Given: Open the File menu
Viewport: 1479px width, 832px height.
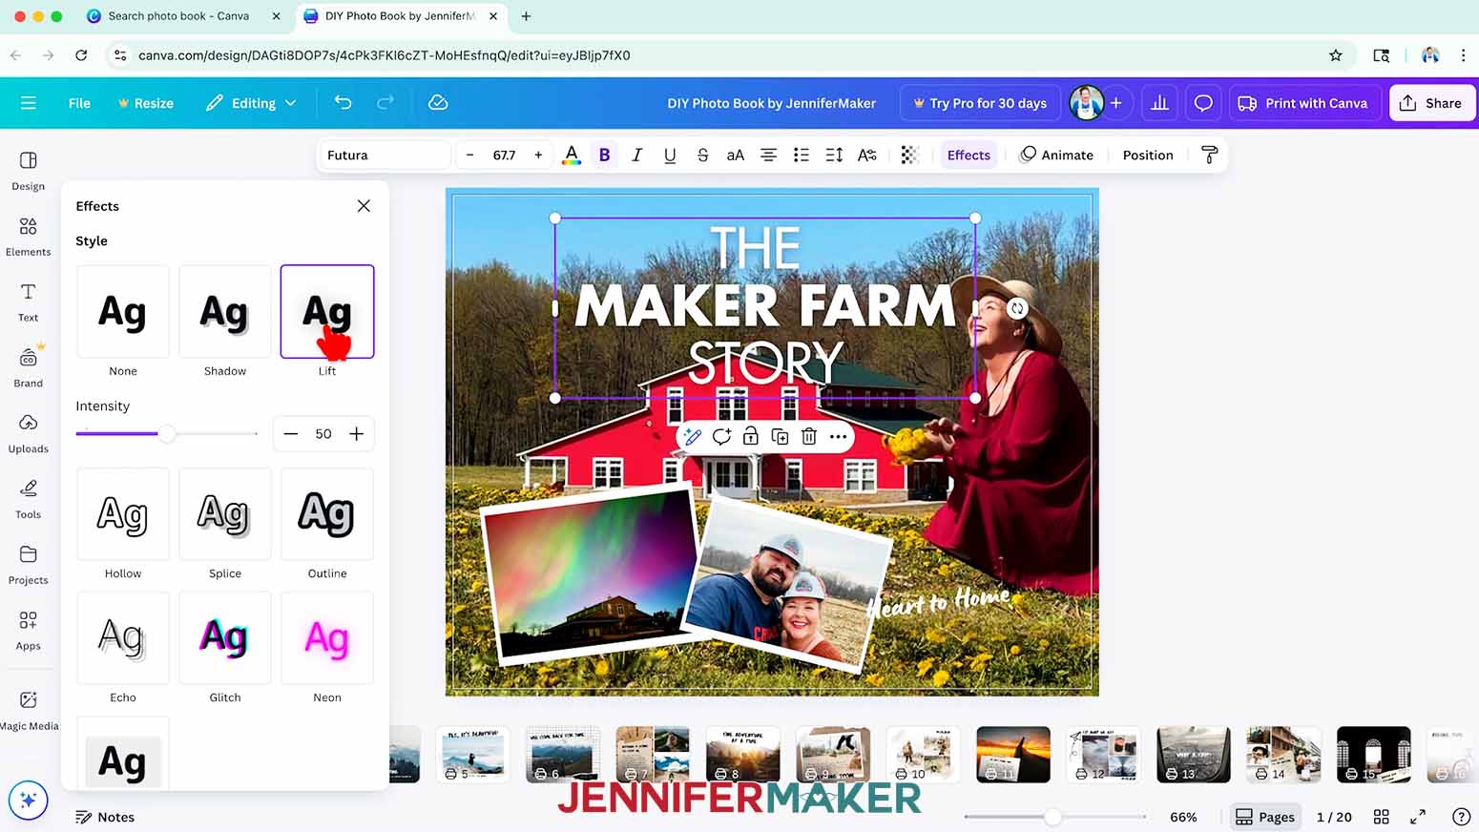Looking at the screenshot, I should pos(79,103).
